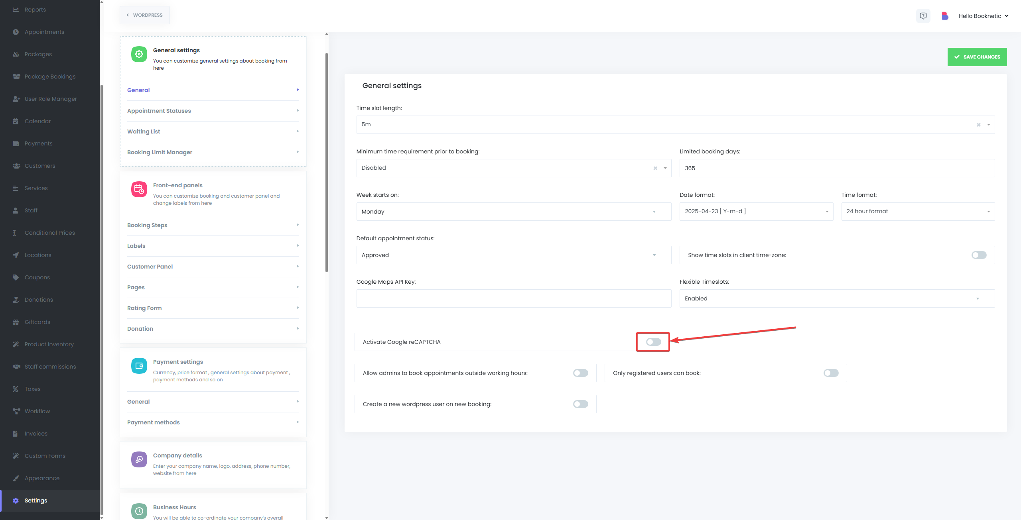Click the Save Changes button
1021x520 pixels.
[x=977, y=57]
